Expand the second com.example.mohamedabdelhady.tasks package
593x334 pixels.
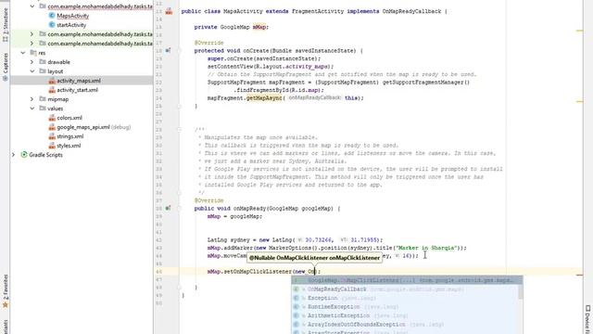coord(32,34)
